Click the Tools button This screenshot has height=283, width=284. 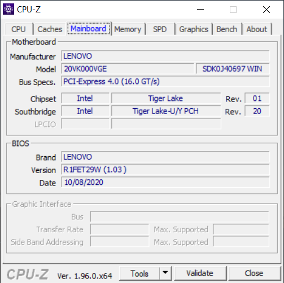pyautogui.click(x=139, y=273)
